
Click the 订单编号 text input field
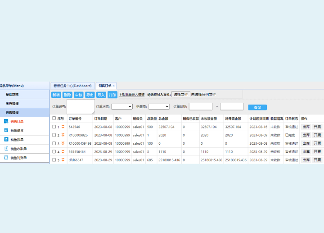pyautogui.click(x=81, y=107)
